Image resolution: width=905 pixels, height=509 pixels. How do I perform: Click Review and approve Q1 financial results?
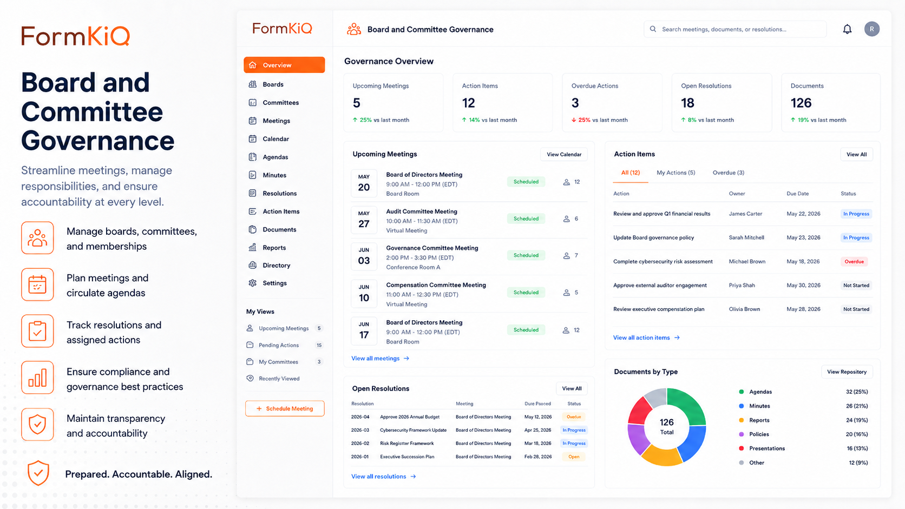point(661,214)
